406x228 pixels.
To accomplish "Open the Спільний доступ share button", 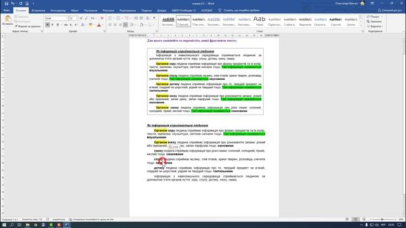I will coord(390,10).
